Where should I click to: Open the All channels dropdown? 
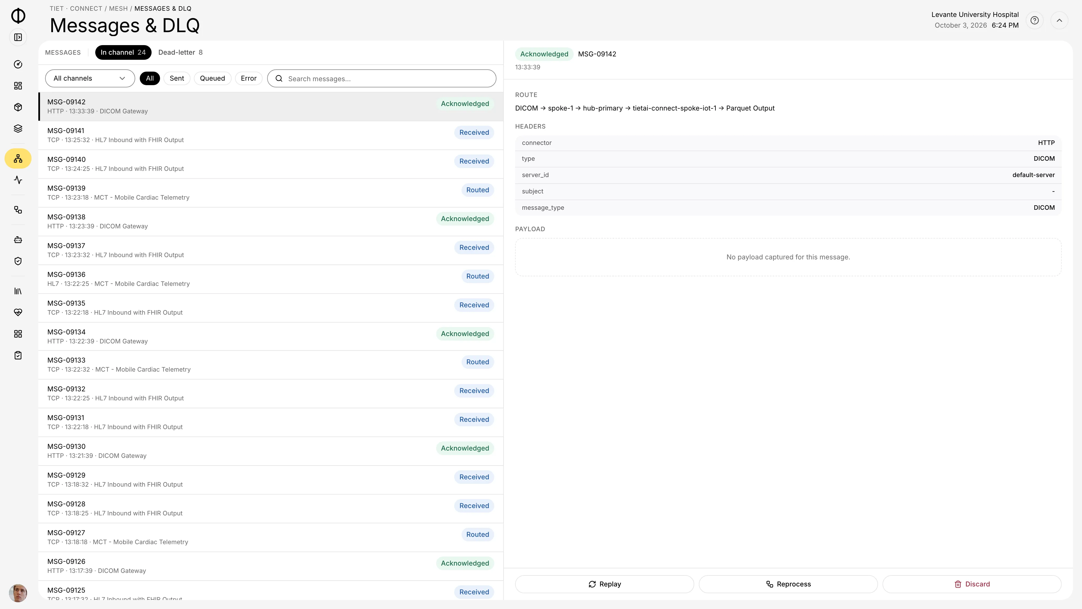(90, 79)
